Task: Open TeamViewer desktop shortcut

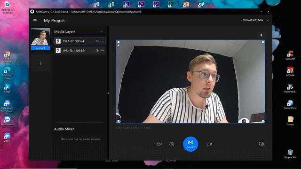Action: (7, 121)
